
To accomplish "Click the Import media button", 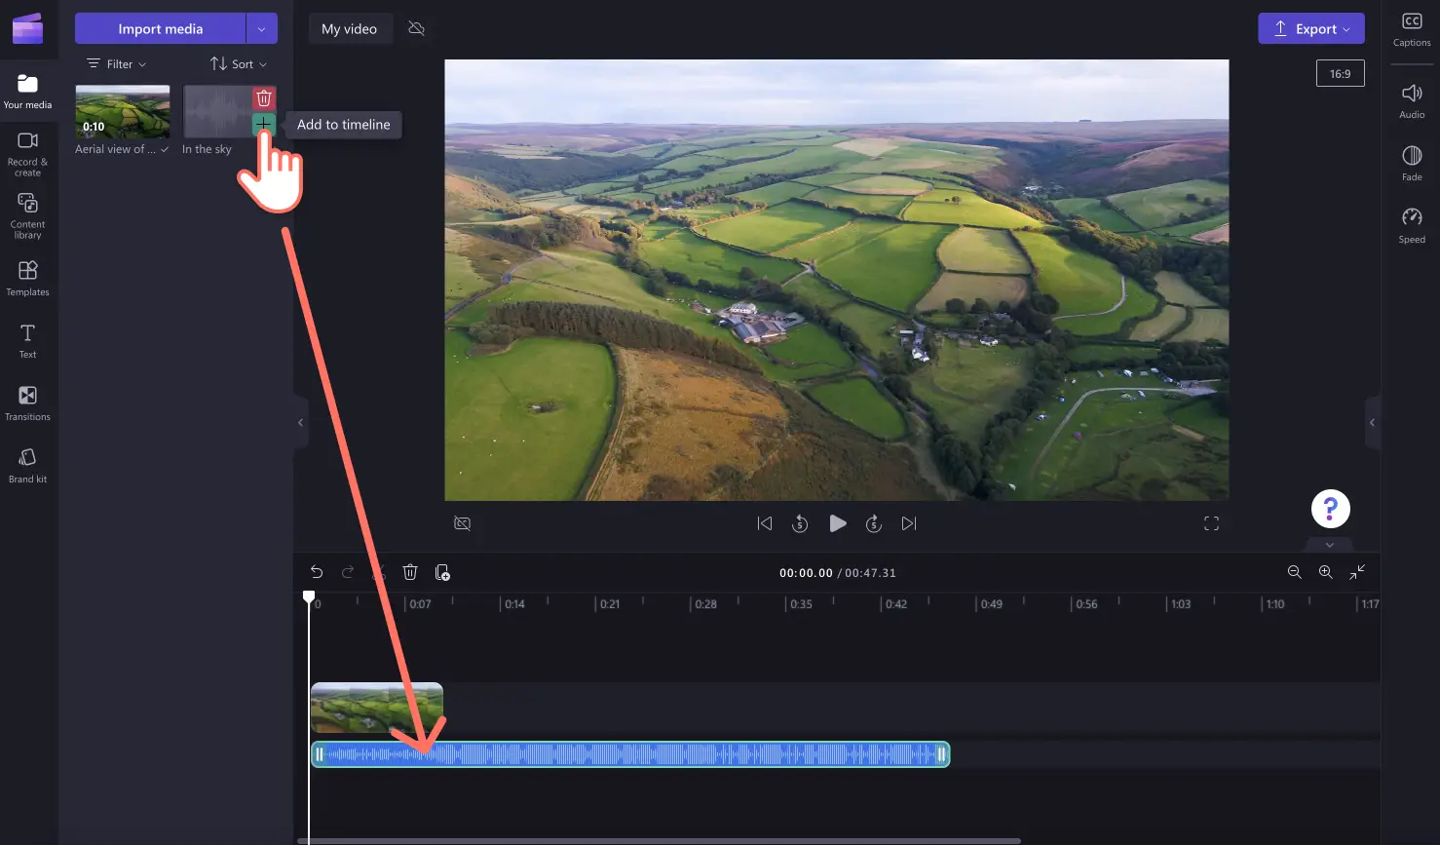I will (x=161, y=28).
